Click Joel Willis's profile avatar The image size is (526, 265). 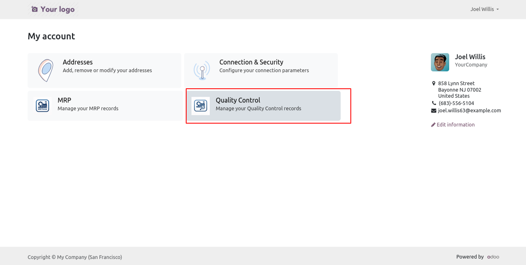tap(440, 62)
